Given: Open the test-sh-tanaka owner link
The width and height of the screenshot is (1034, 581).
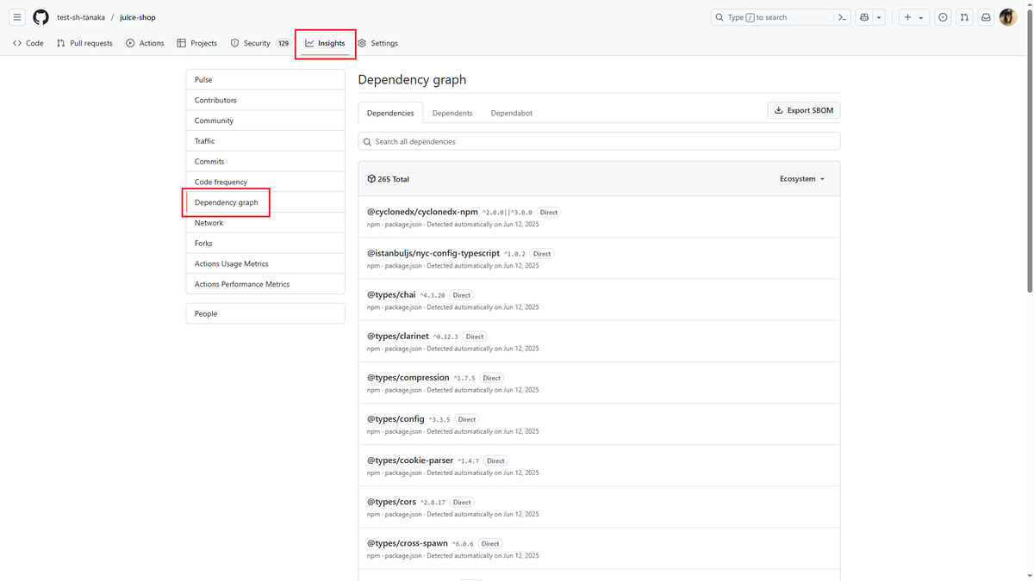Looking at the screenshot, I should click(81, 17).
